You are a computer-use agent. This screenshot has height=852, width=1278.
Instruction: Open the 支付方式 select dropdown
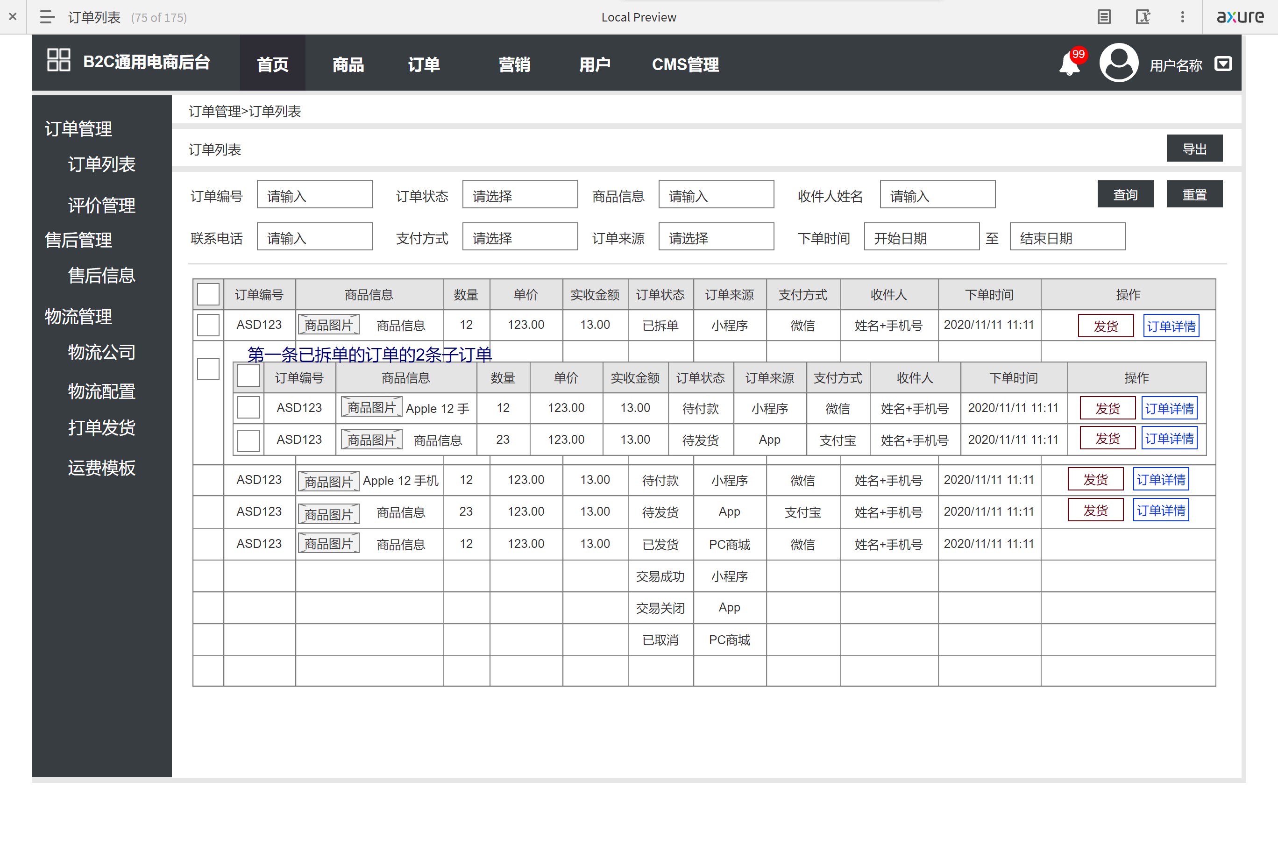pyautogui.click(x=520, y=236)
